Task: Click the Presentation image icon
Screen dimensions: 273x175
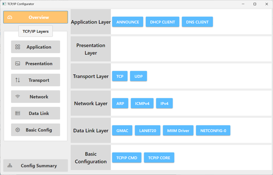Action: point(18,64)
